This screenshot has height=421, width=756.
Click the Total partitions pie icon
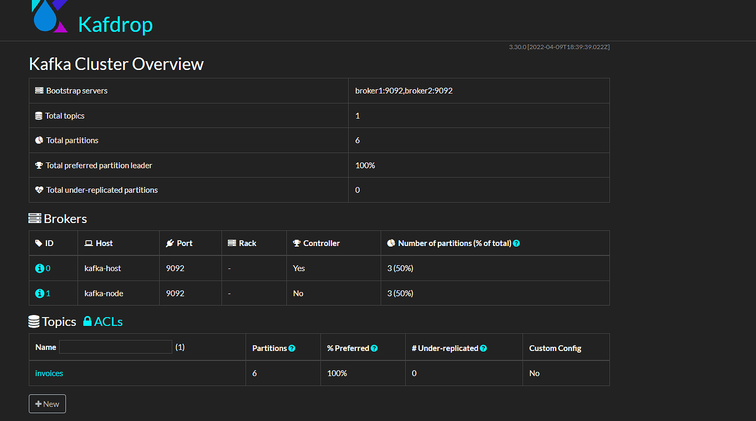tap(39, 141)
